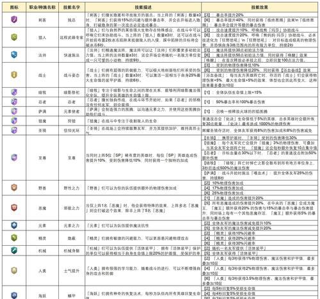Click the yellow 战士 class shield icon
Image resolution: width=320 pixels, height=299 pixels.
pyautogui.click(x=14, y=75)
